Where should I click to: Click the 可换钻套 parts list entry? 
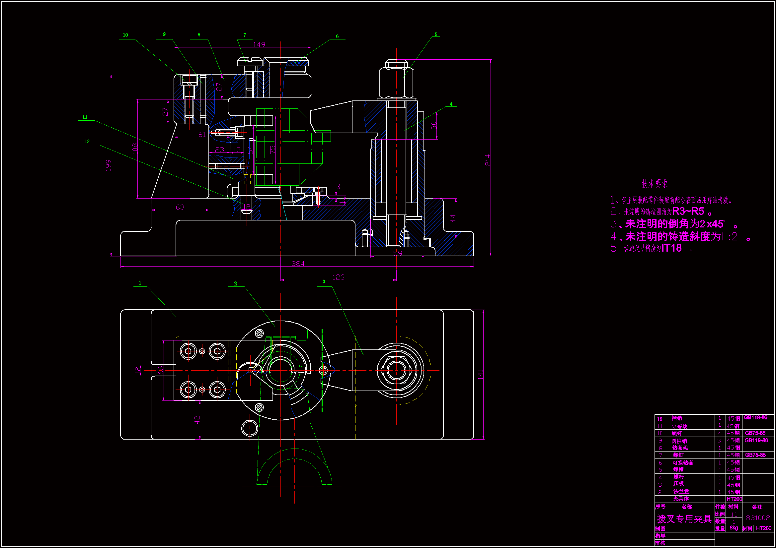[683, 462]
